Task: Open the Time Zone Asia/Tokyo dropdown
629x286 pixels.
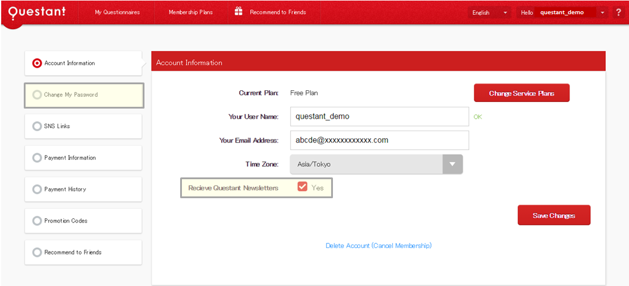Action: tap(376, 164)
